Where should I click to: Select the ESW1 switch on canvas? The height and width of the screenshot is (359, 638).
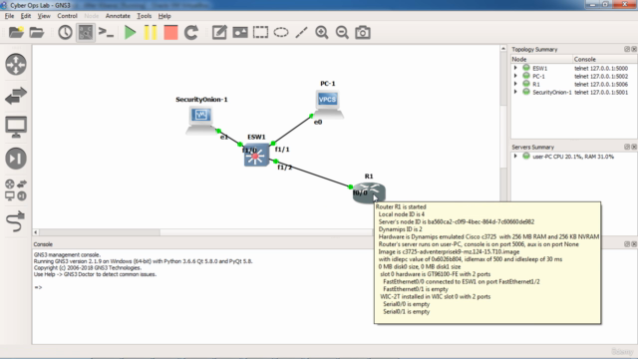256,155
